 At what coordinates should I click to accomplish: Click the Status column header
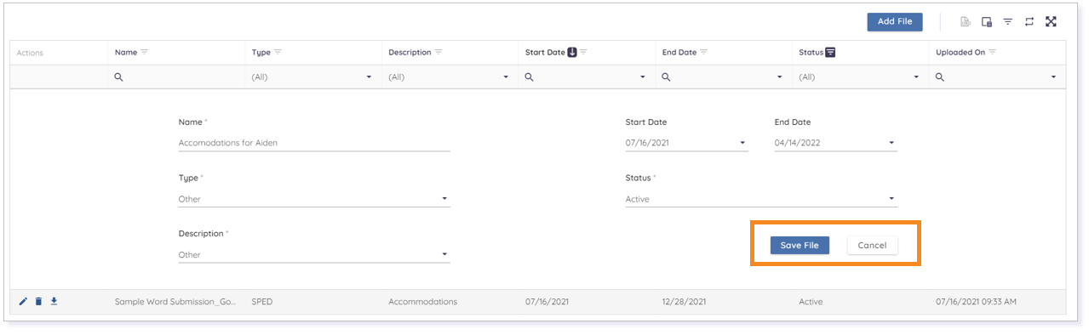(x=860, y=53)
